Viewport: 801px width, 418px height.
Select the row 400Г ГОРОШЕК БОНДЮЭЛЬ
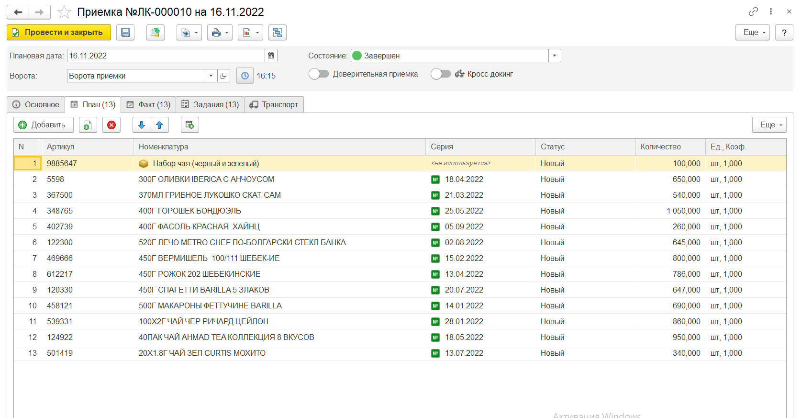tap(189, 211)
